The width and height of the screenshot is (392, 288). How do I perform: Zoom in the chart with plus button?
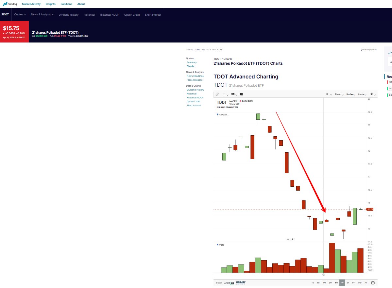(293, 239)
